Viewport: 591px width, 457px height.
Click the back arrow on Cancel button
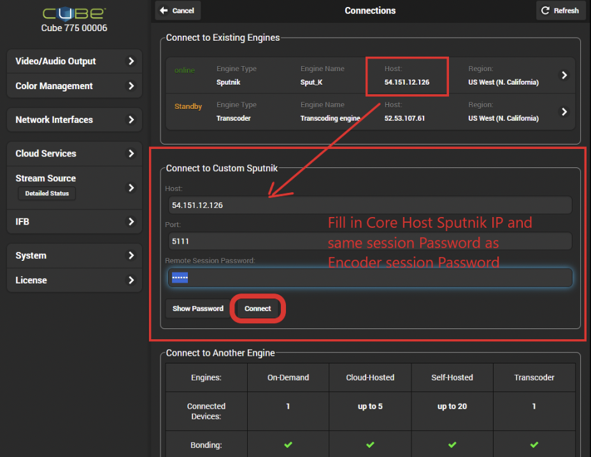pos(163,10)
